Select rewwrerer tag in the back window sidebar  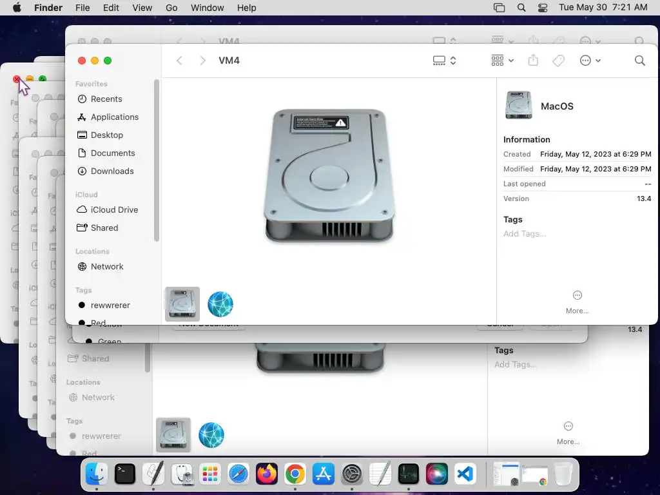click(95, 436)
